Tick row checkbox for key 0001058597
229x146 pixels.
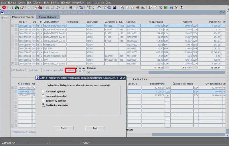click(16, 45)
